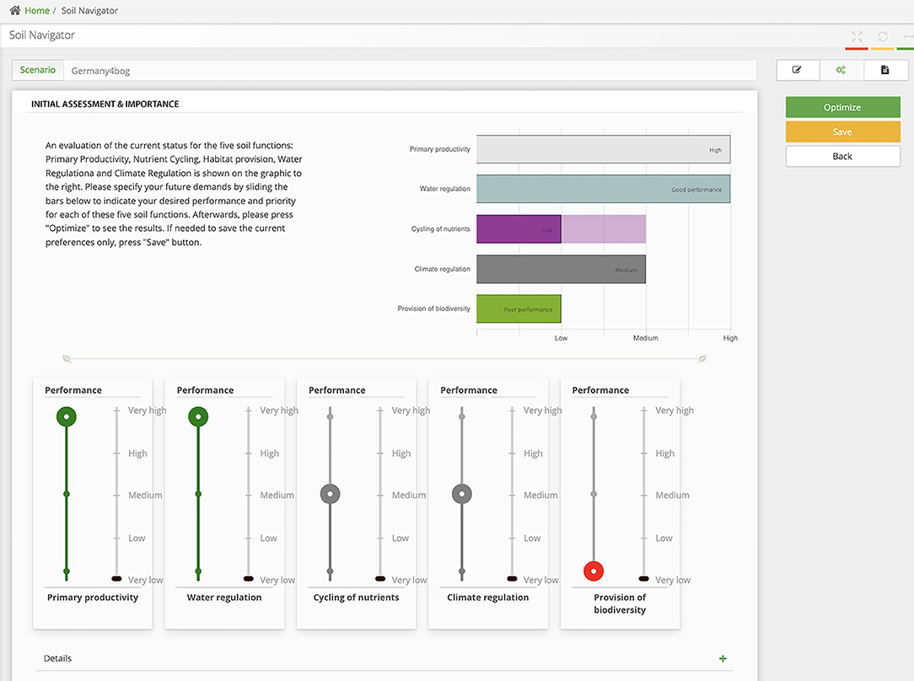Viewport: 914px width, 681px height.
Task: Click the Germany4bog scenario name field
Action: coord(410,71)
